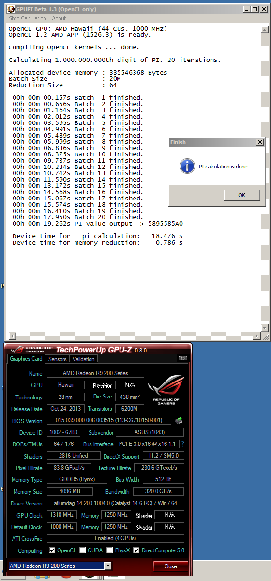Viewport: 271px width, 581px height.
Task: Click the Bus Width 512 Bit field
Action: [x=164, y=479]
